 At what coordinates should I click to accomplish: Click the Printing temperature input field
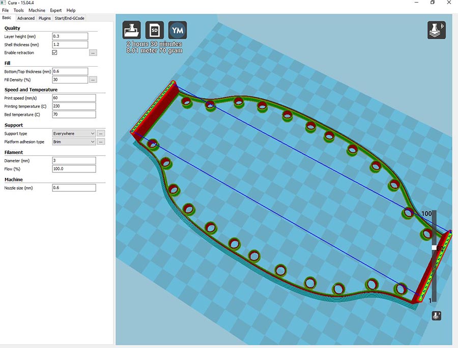click(x=74, y=106)
